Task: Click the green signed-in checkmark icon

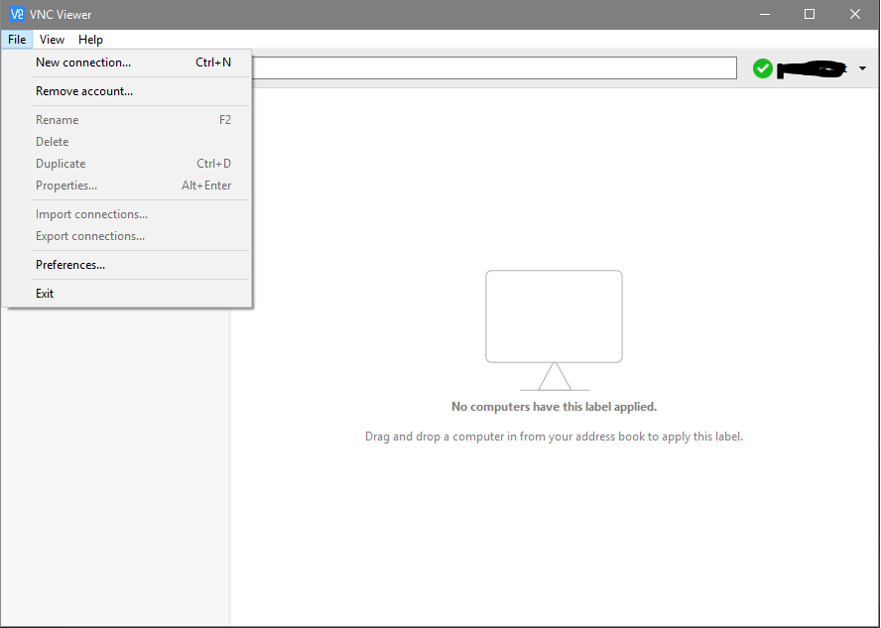Action: coord(763,68)
